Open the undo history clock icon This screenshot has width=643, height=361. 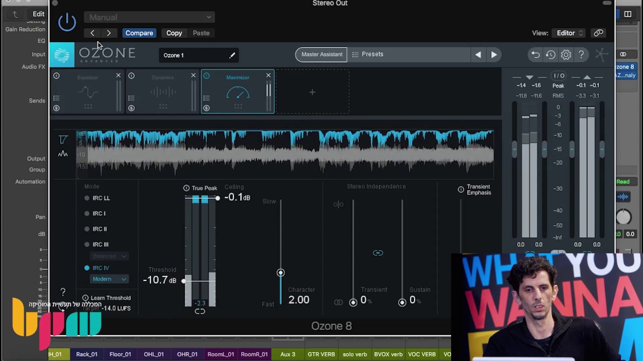tap(551, 55)
